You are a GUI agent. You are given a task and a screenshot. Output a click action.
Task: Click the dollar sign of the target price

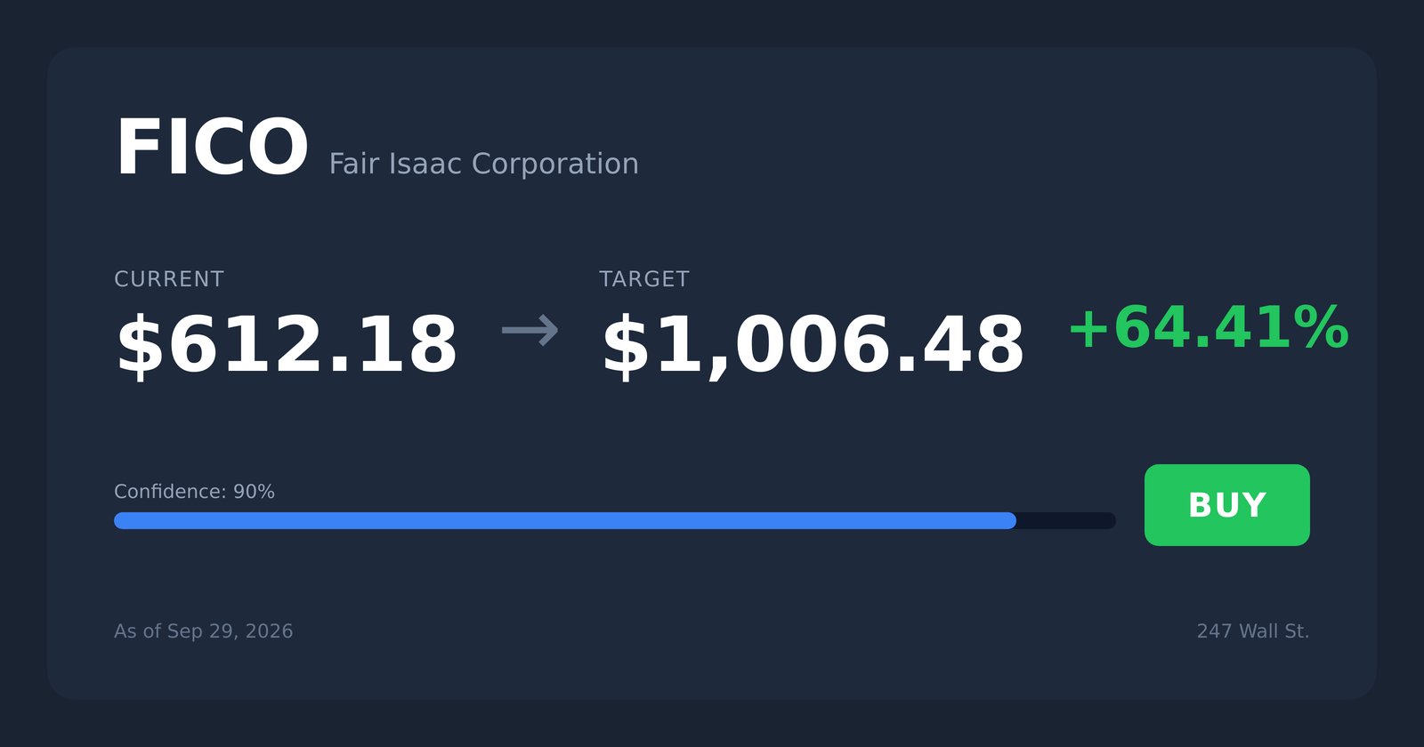(627, 346)
